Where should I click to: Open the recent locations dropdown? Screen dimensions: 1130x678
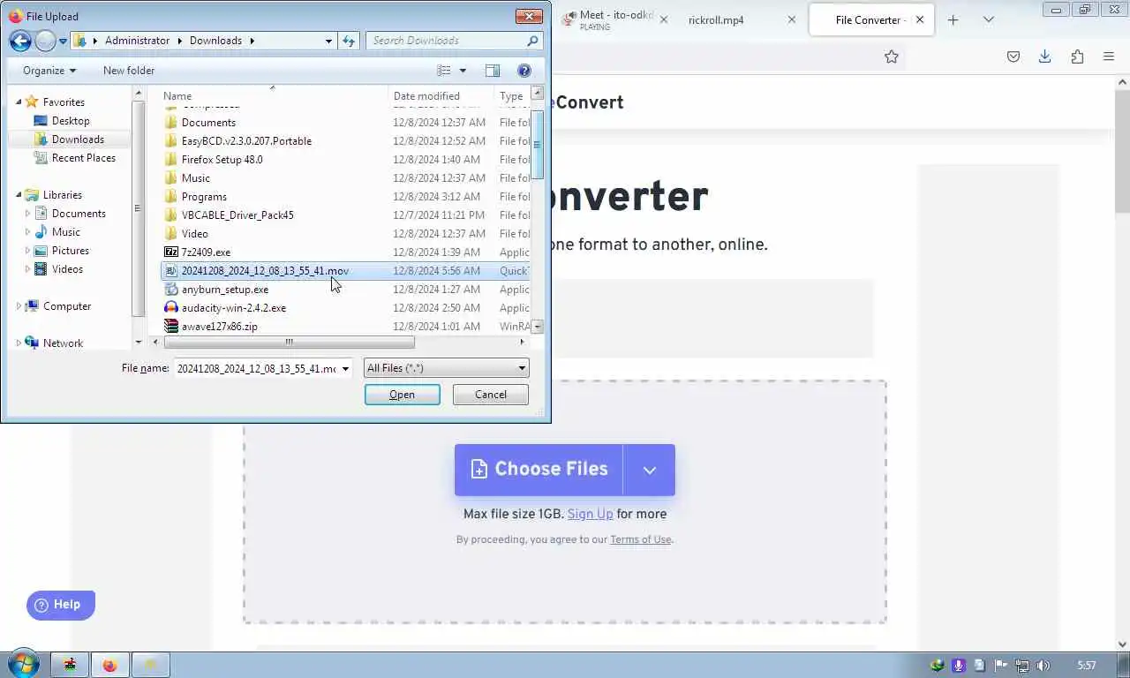click(63, 41)
